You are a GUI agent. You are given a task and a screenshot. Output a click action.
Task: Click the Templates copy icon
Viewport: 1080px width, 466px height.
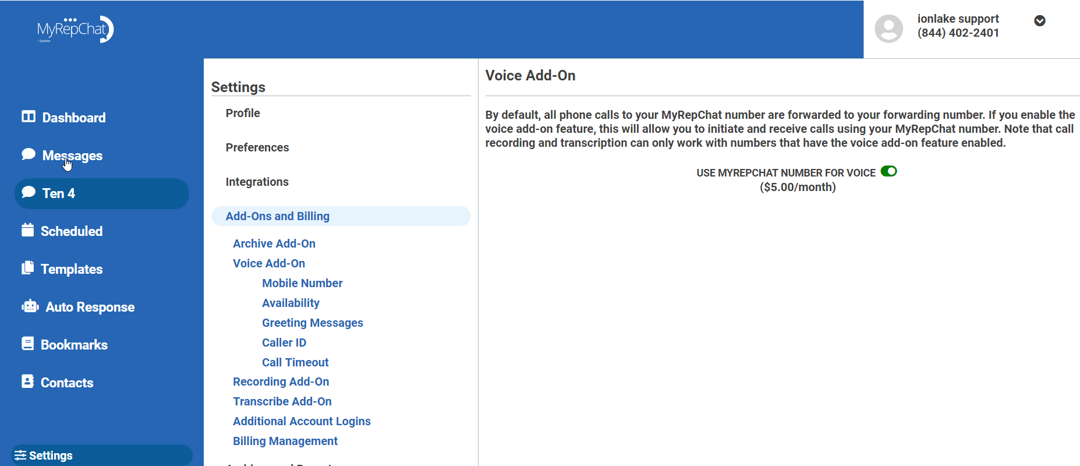pyautogui.click(x=27, y=268)
